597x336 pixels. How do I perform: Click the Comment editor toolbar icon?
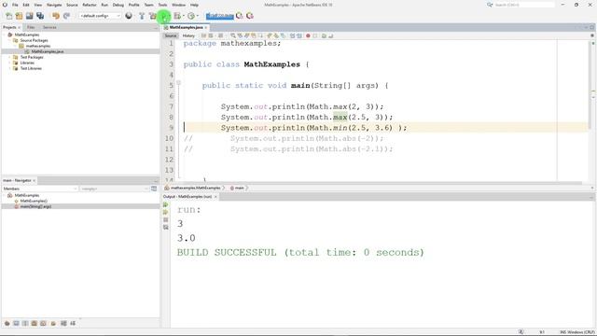324,35
